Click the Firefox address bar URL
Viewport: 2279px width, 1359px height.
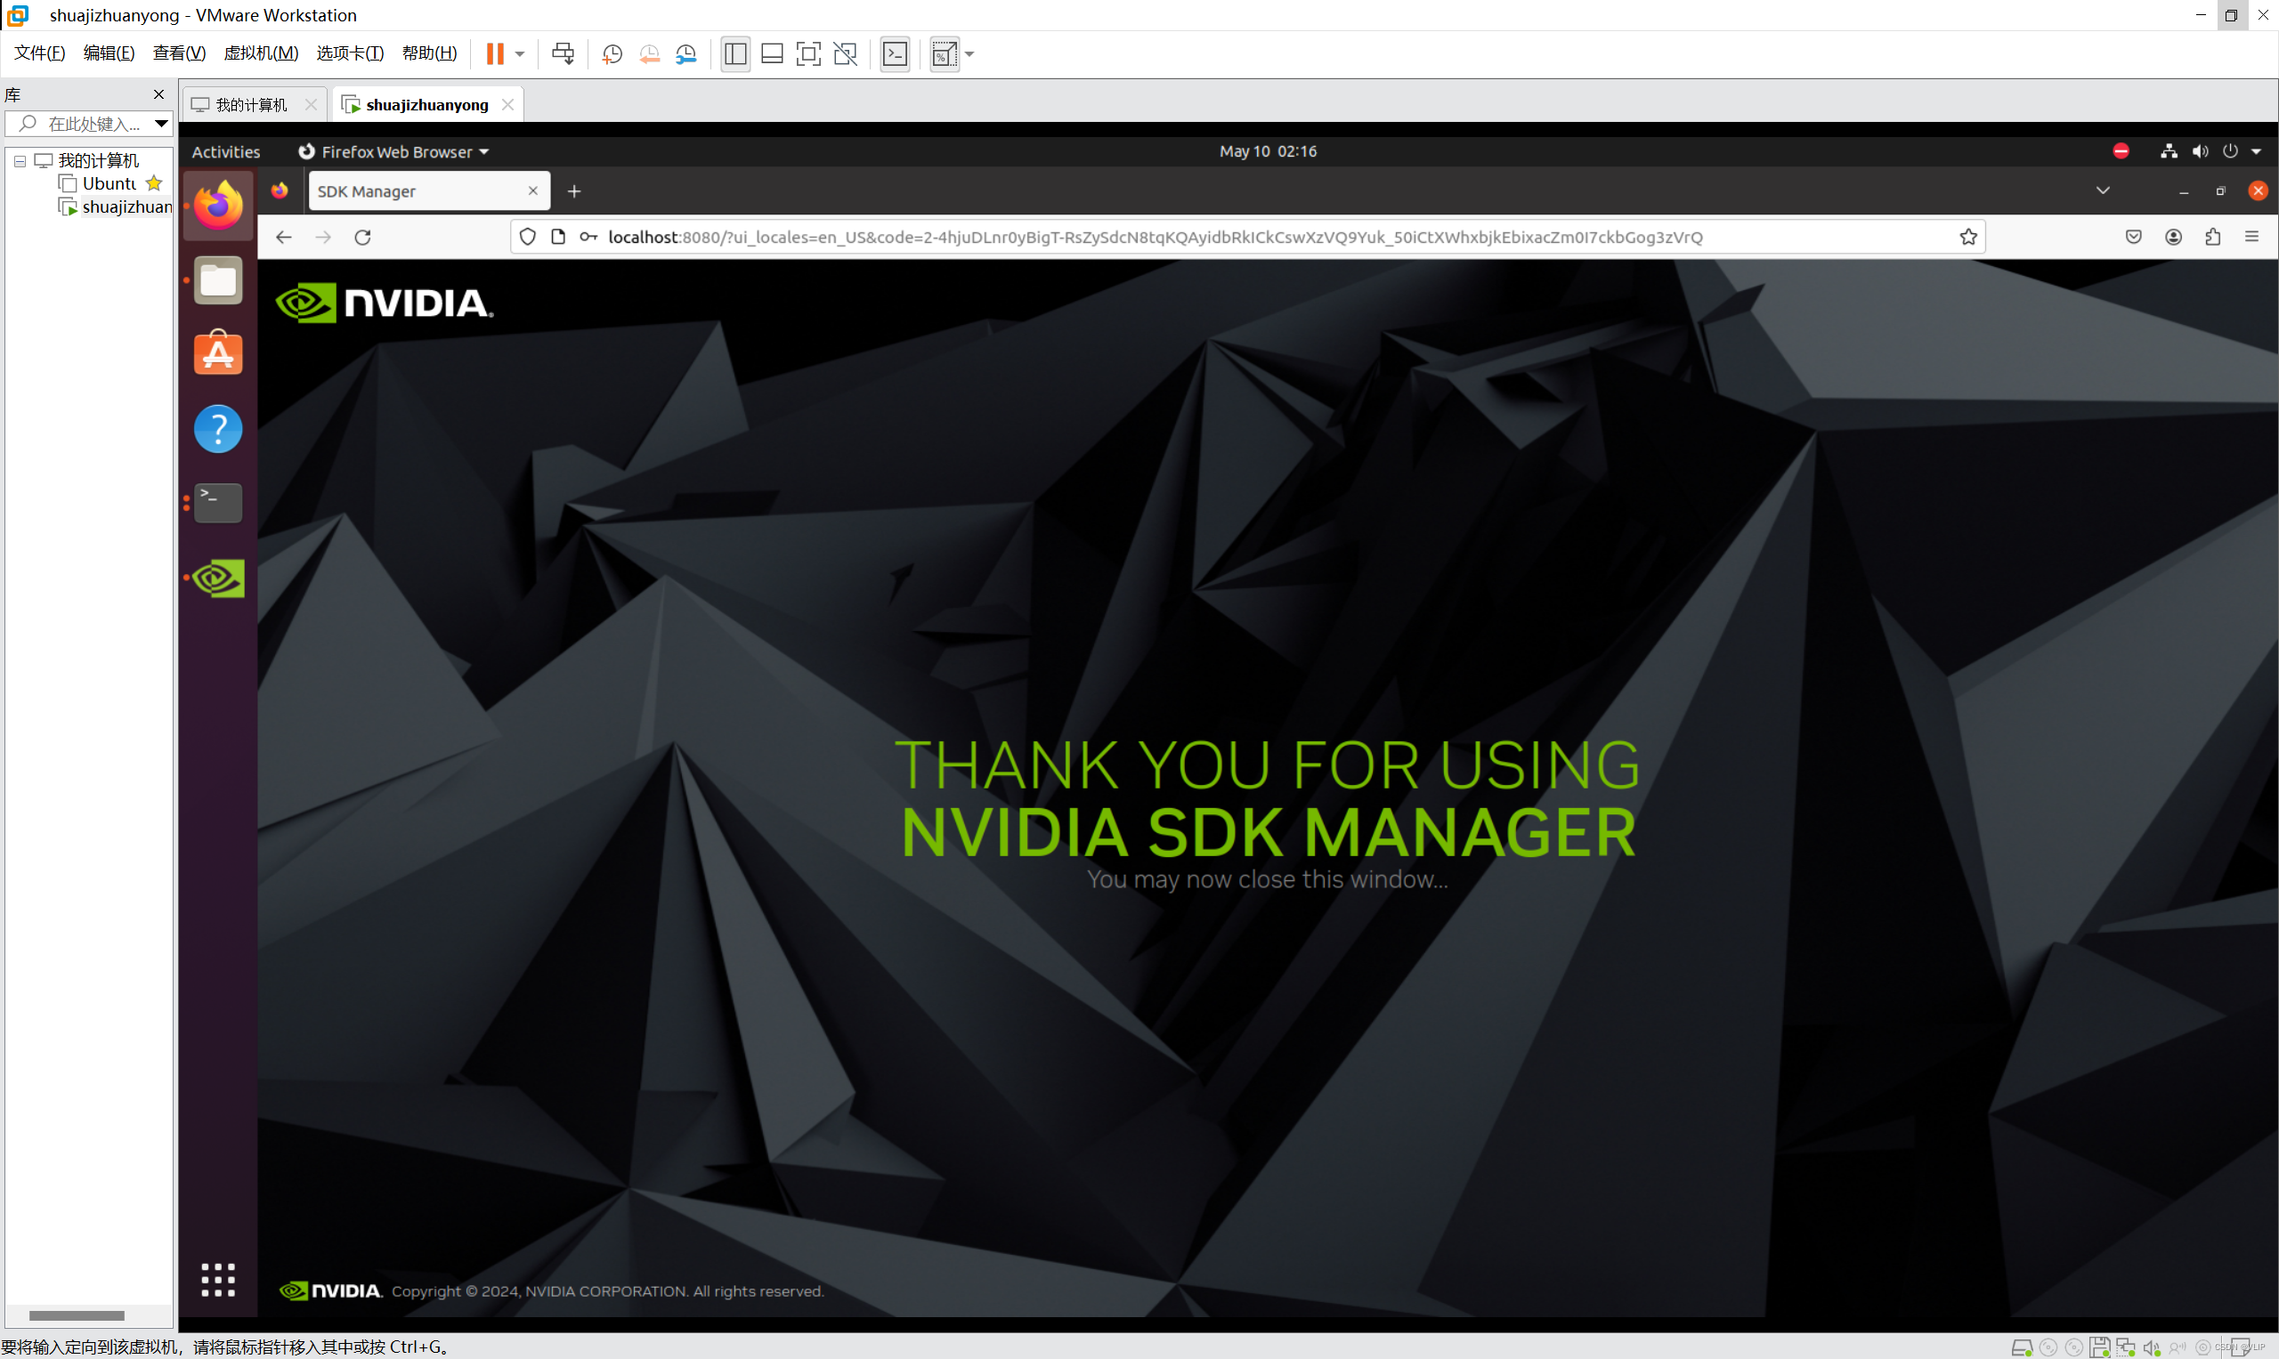click(1154, 238)
